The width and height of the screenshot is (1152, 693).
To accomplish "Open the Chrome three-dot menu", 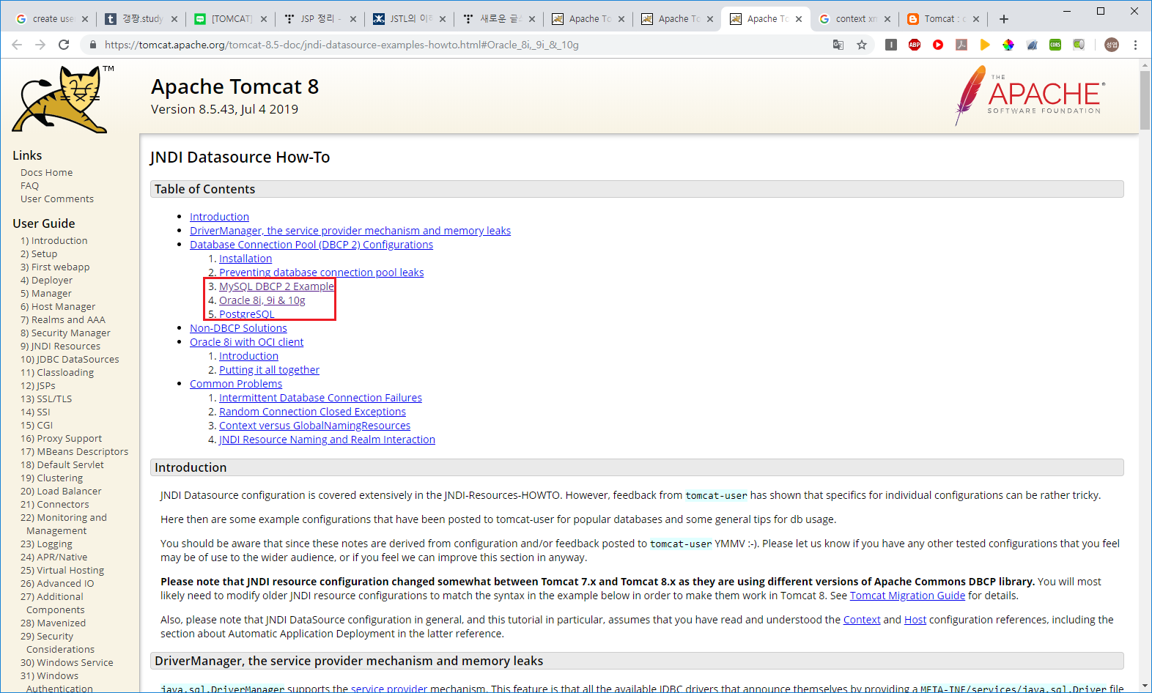I will [x=1135, y=45].
